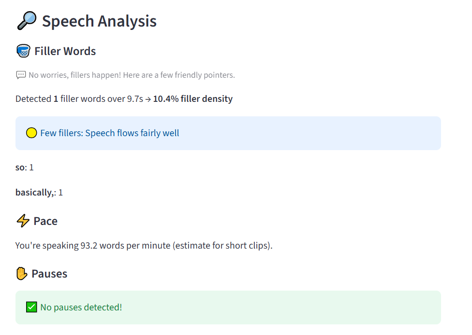This screenshot has width=472, height=335.
Task: Click the No pauses detected! message
Action: (x=81, y=307)
